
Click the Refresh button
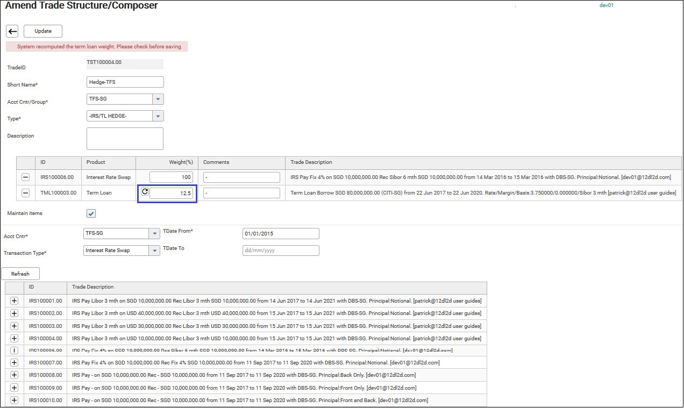(20, 274)
